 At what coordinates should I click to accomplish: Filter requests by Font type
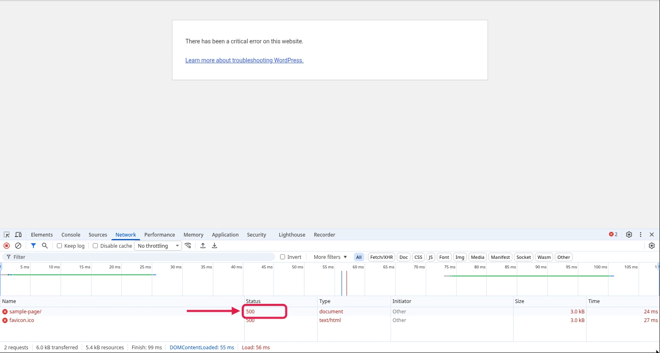point(444,257)
